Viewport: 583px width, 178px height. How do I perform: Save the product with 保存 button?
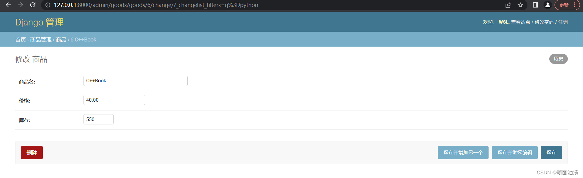(x=551, y=153)
